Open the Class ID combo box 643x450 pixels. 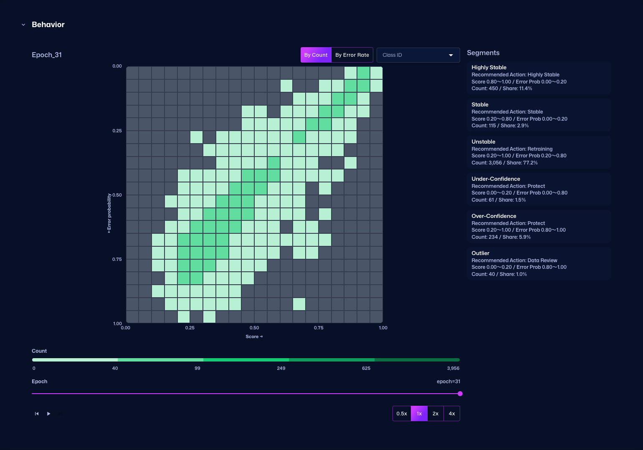tap(413, 55)
